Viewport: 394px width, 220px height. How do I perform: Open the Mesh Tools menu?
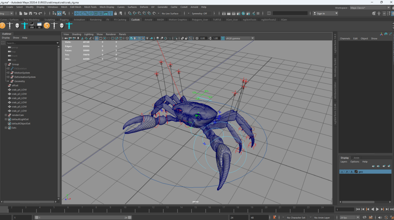point(90,7)
